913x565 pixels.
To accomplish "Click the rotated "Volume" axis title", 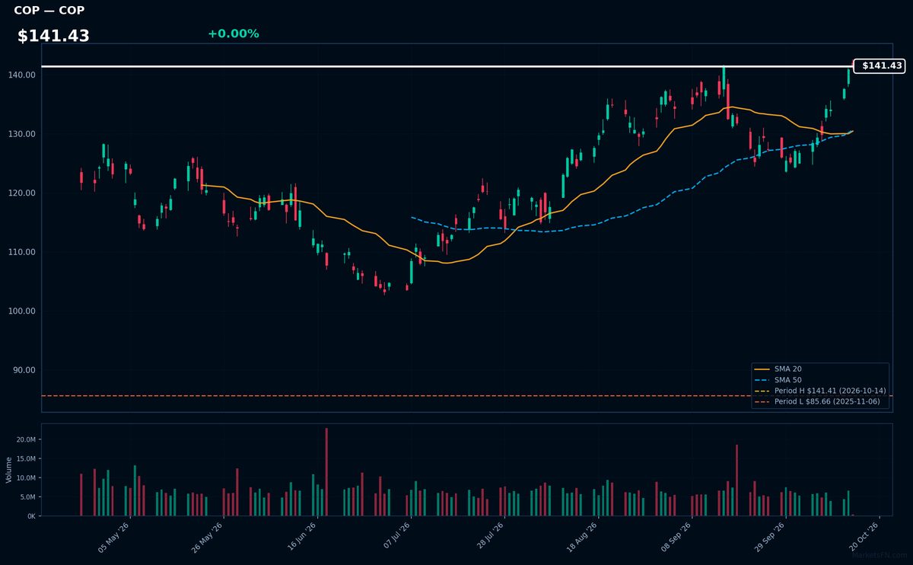I will (9, 470).
